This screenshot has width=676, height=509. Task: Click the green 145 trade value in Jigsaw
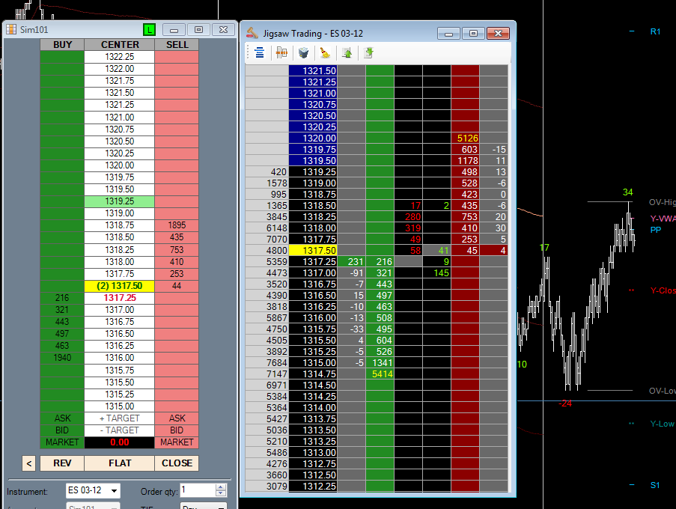click(x=436, y=272)
